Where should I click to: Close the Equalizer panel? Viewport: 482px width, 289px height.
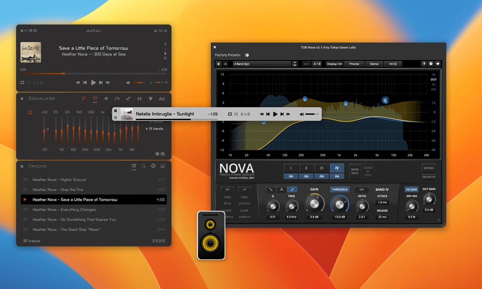tap(22, 98)
